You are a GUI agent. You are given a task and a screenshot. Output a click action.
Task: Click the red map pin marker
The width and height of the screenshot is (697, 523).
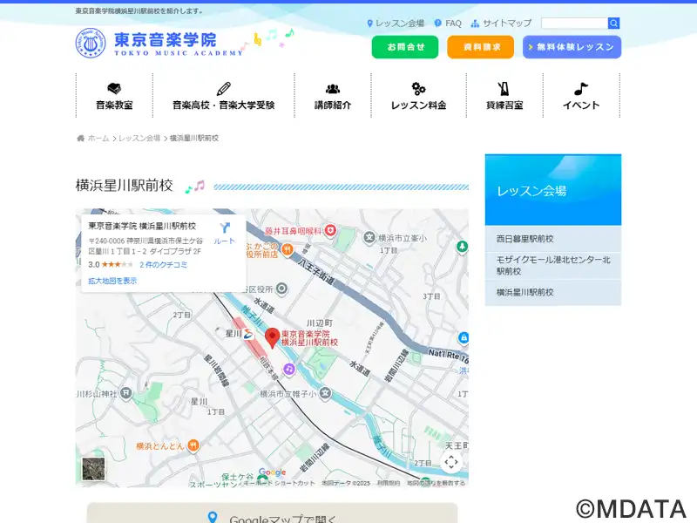[x=272, y=337]
